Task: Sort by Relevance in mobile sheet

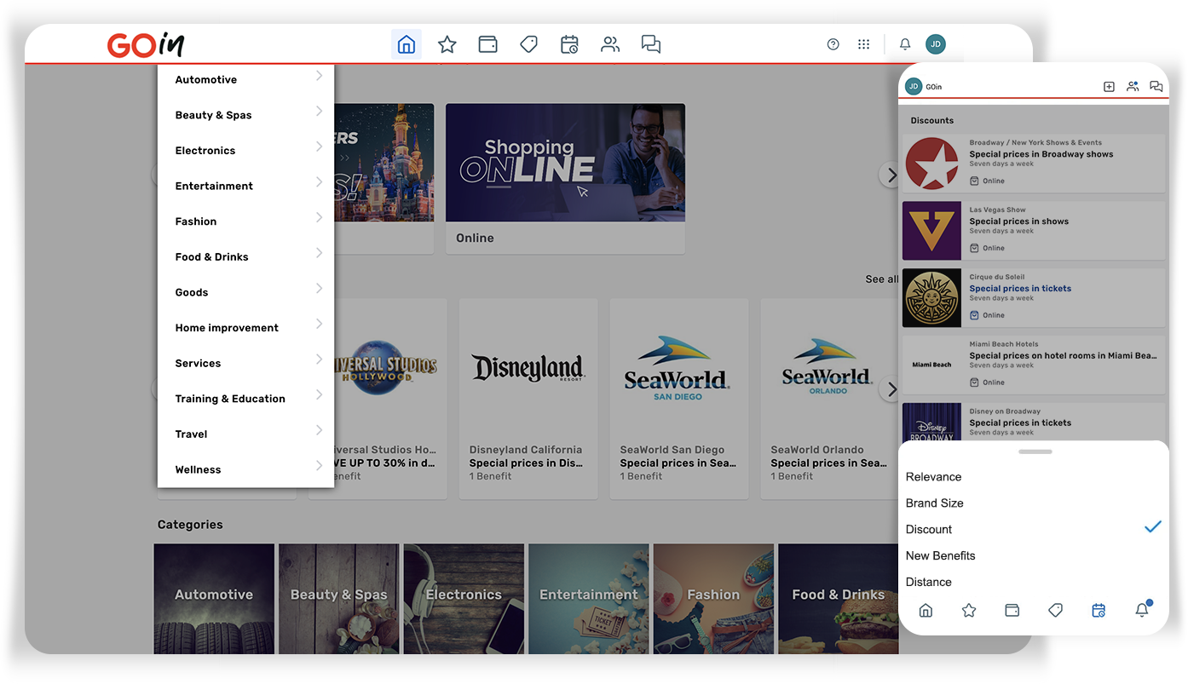Action: tap(1034, 477)
